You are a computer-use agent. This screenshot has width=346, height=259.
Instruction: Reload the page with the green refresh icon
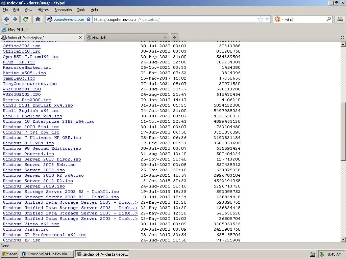pyautogui.click(x=25, y=19)
